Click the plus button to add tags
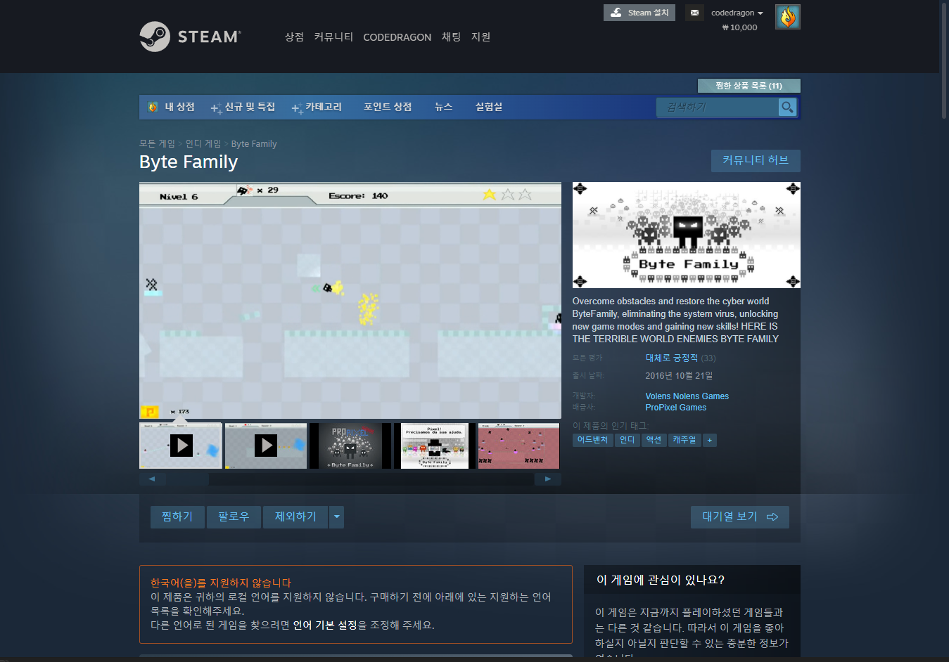The width and height of the screenshot is (949, 662). point(710,440)
